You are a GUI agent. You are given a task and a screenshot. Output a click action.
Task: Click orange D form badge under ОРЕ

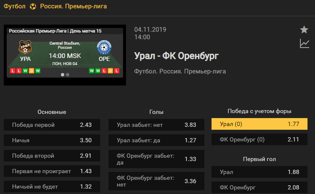point(110,71)
